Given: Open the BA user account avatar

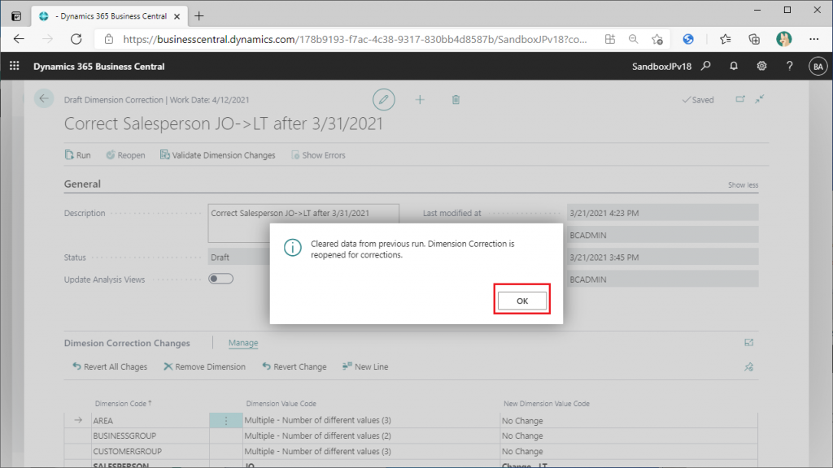Looking at the screenshot, I should click(x=818, y=67).
